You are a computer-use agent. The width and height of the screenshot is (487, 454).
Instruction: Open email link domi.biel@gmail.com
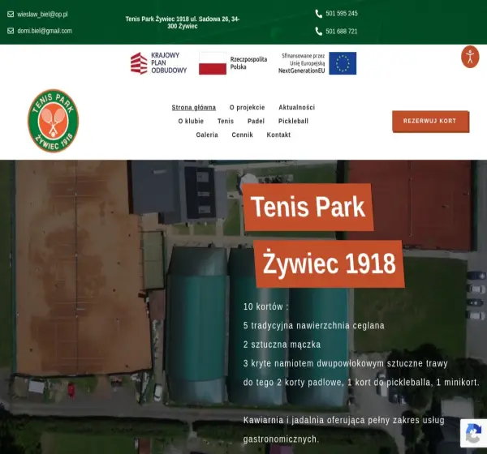click(x=45, y=31)
